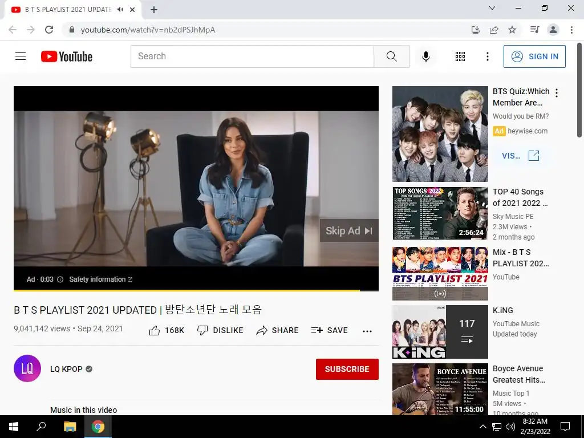Click the BTS Quiz ad title text

click(x=521, y=97)
